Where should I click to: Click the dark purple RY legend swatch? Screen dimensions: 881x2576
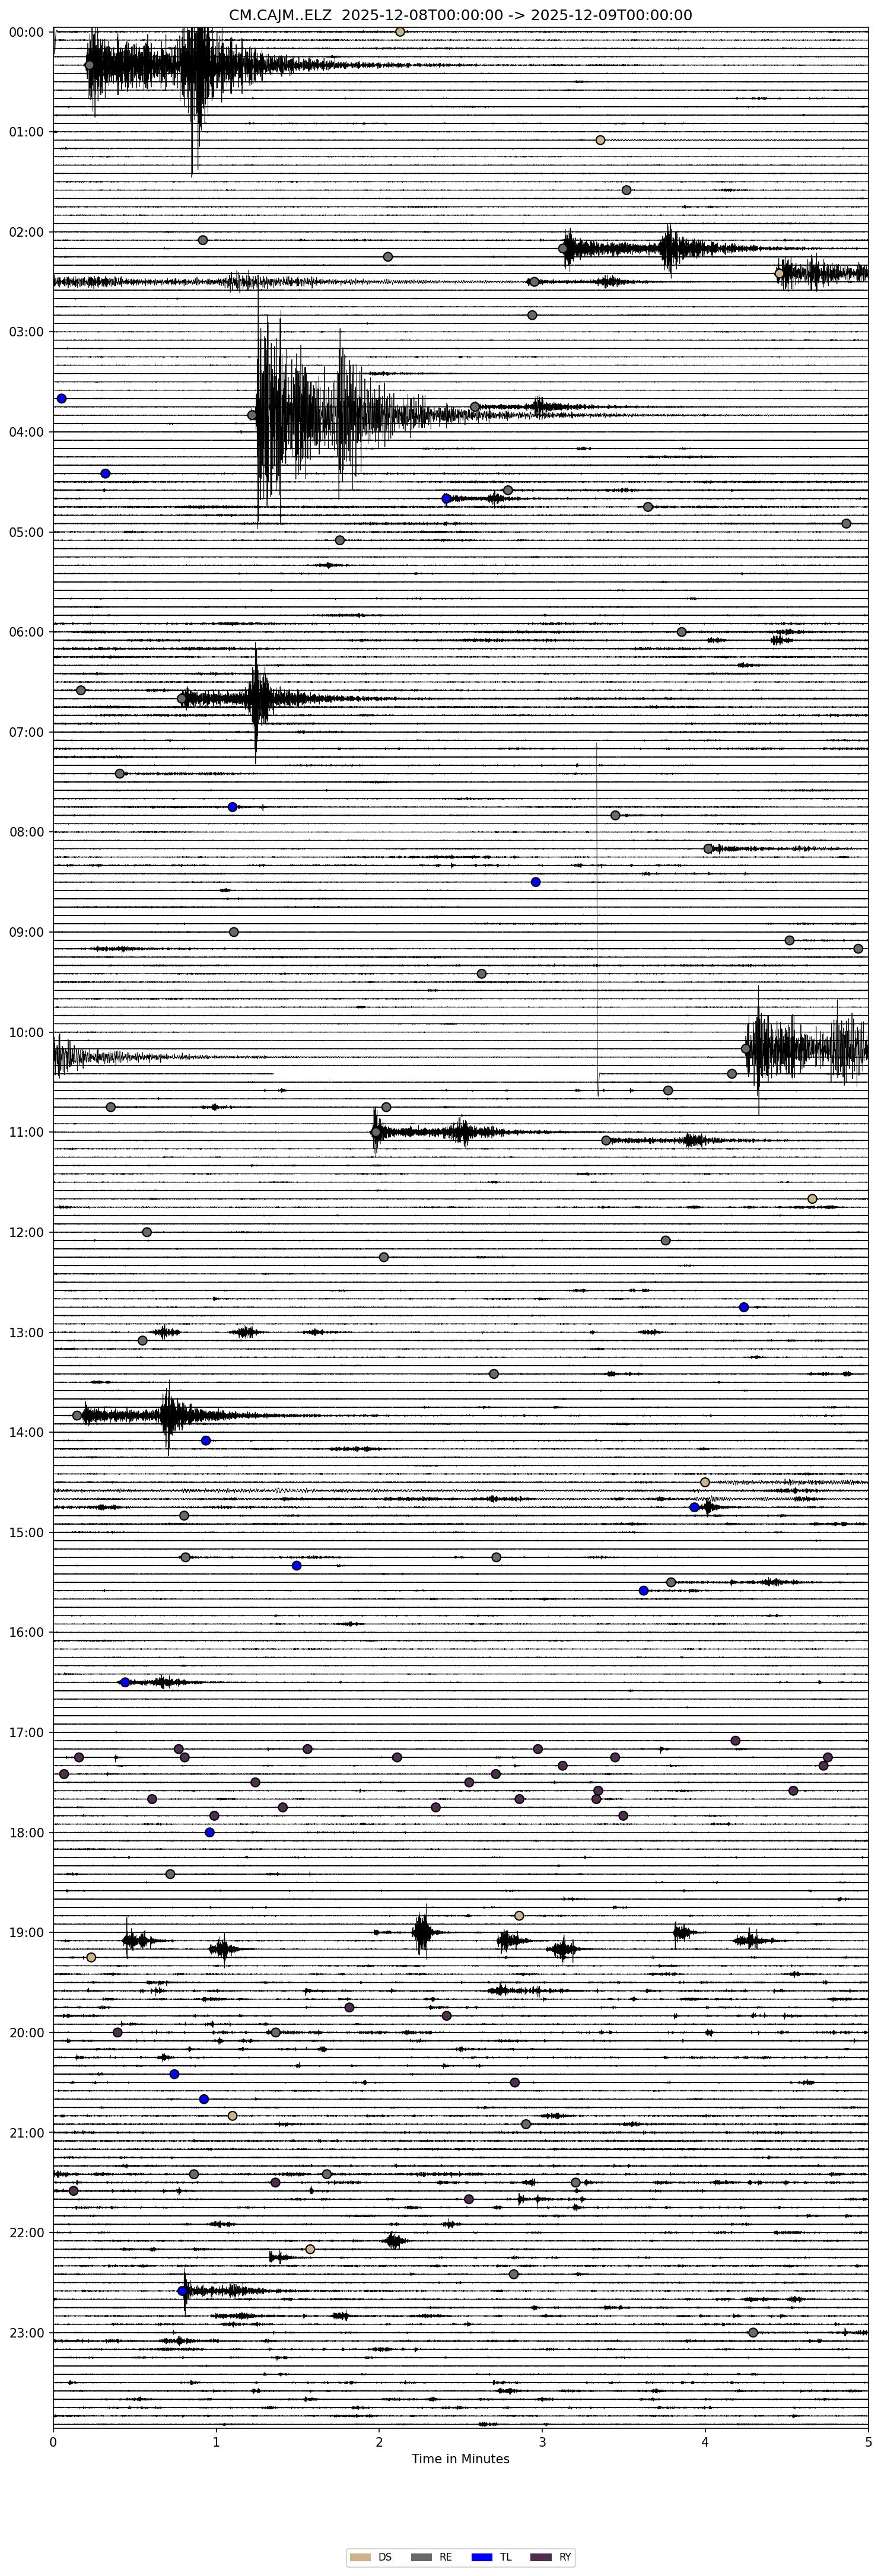click(x=541, y=2557)
